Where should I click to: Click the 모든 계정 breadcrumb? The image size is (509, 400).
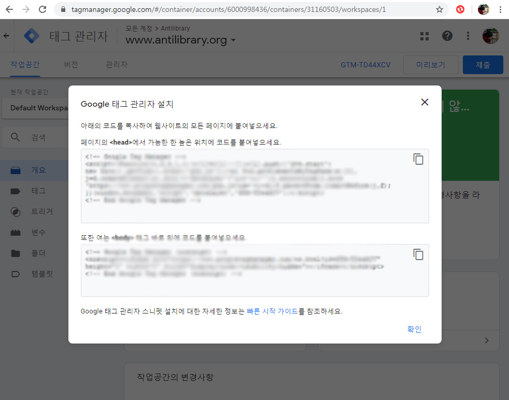tap(138, 28)
